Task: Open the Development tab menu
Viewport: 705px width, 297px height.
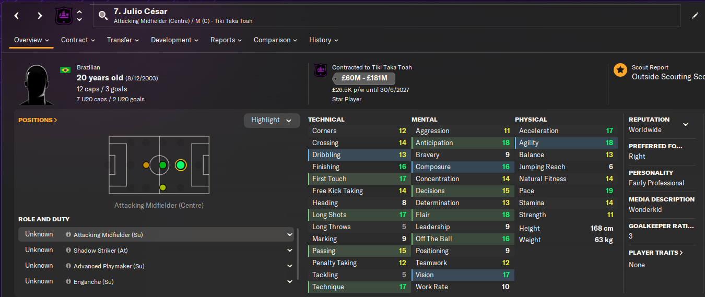Action: coord(175,40)
